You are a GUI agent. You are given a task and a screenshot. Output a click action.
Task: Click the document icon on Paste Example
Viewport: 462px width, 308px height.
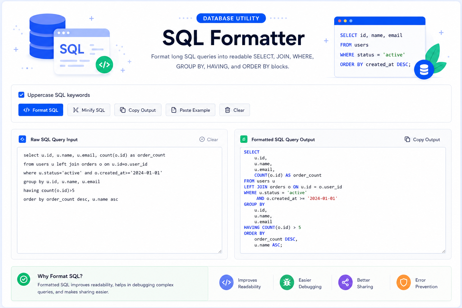pos(174,110)
